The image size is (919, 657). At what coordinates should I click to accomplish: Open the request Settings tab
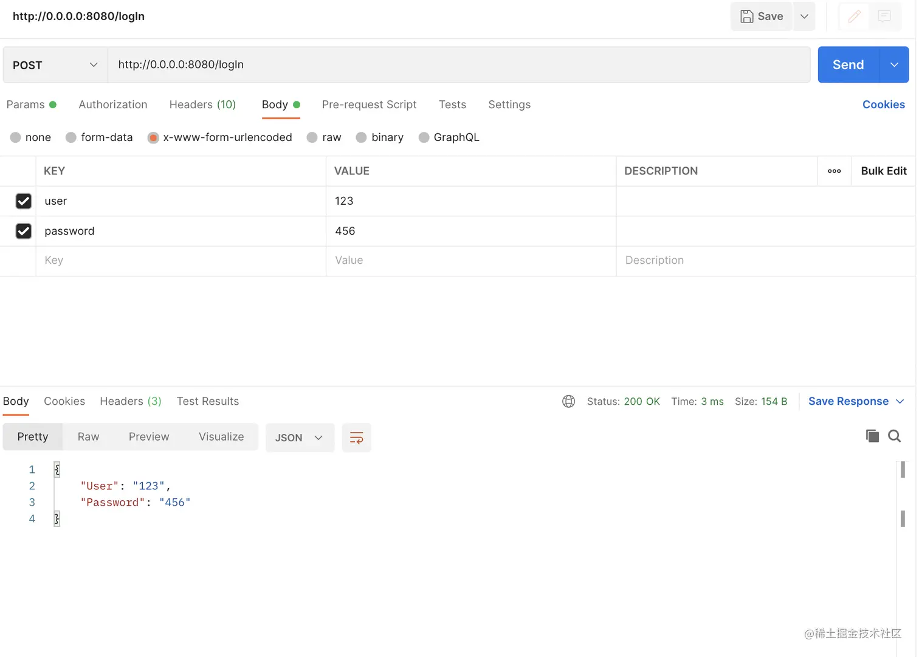tap(509, 105)
